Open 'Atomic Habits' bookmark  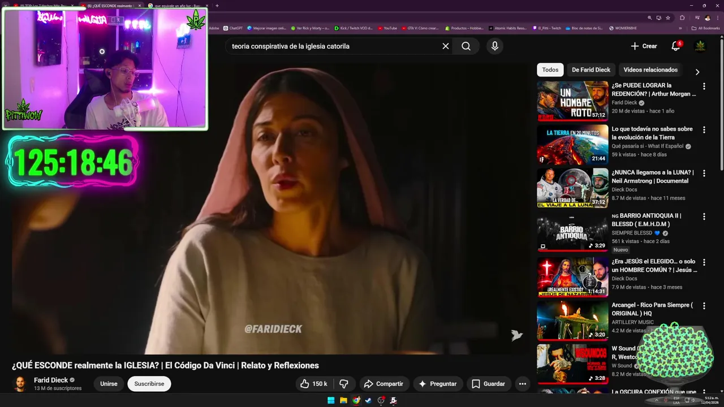[x=507, y=28]
